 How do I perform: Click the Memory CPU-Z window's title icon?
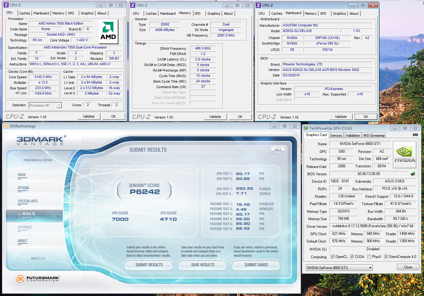[x=133, y=5]
